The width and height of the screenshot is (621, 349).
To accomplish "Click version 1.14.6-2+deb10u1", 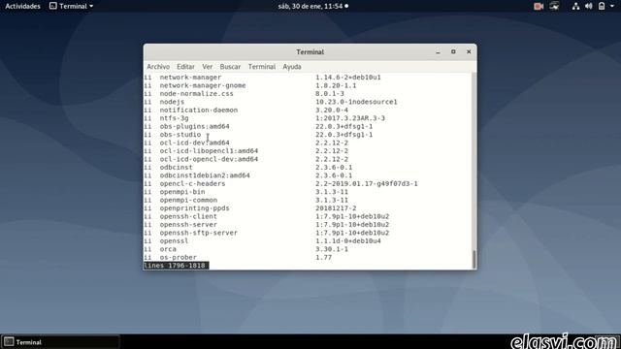I will (348, 78).
